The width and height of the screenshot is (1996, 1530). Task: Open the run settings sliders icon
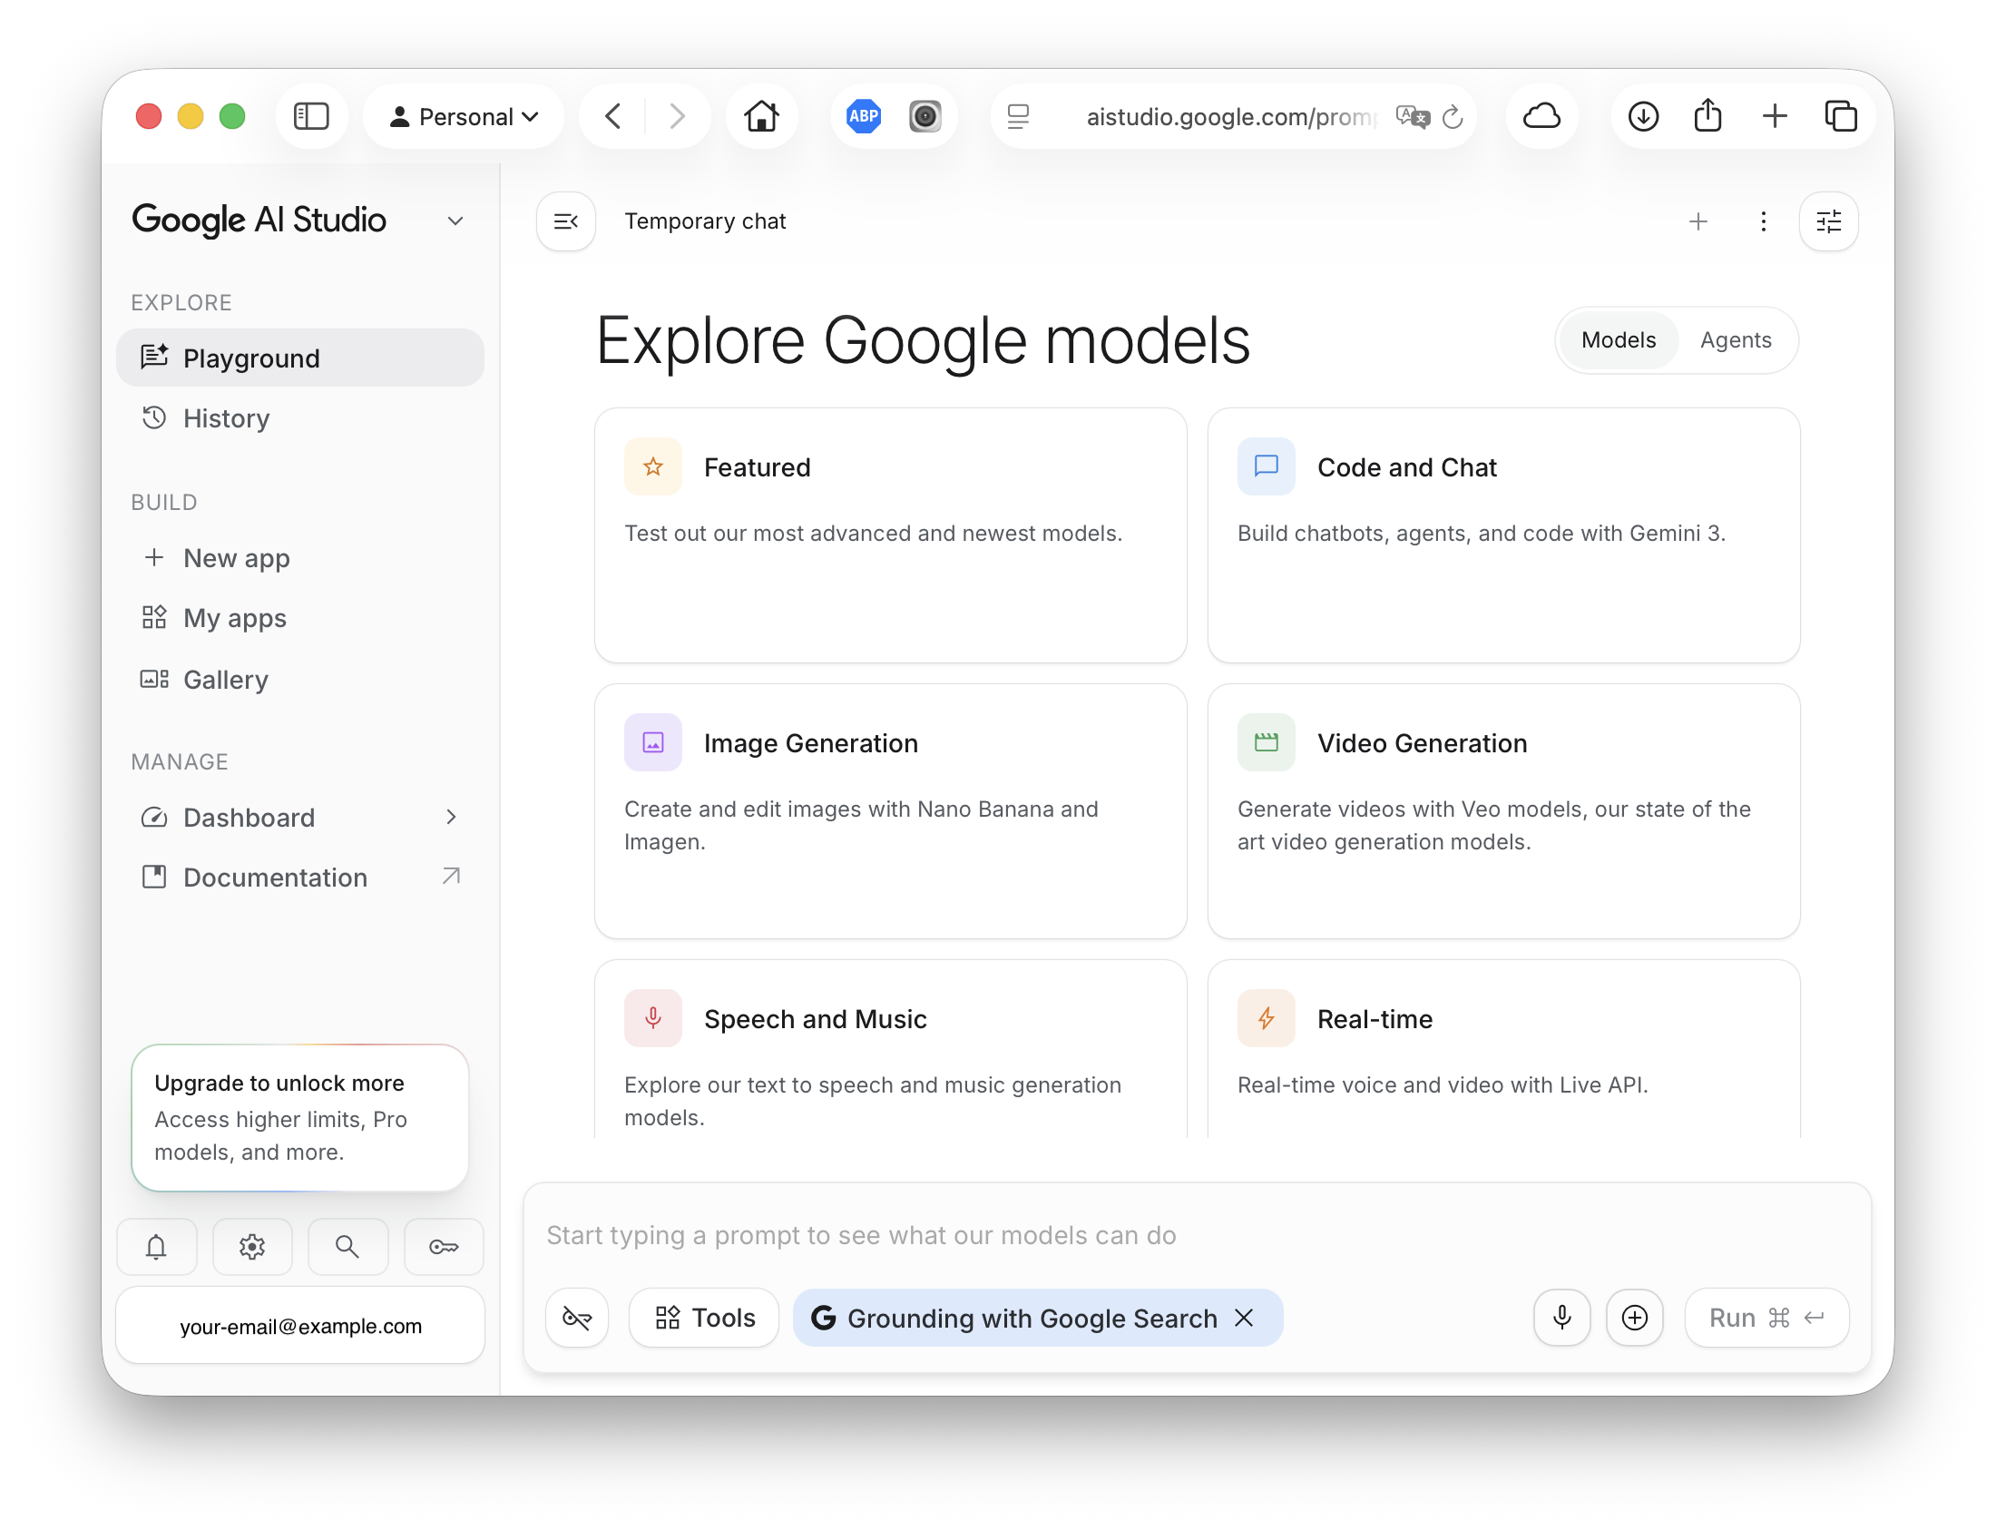[1828, 221]
